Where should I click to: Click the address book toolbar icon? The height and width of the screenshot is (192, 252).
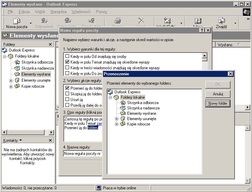click(x=198, y=21)
